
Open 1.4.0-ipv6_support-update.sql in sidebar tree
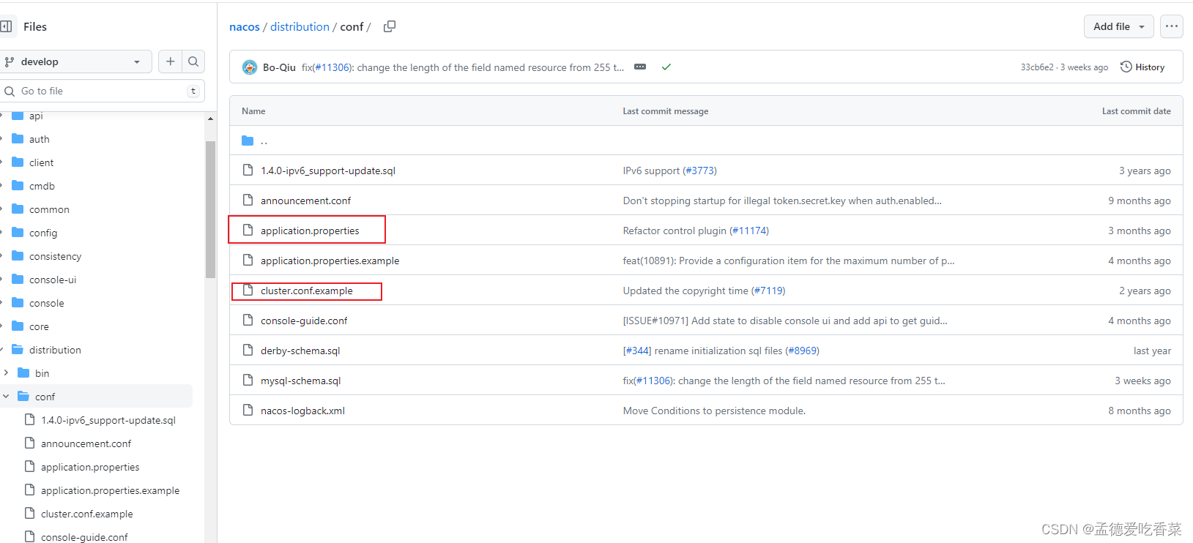tap(108, 420)
